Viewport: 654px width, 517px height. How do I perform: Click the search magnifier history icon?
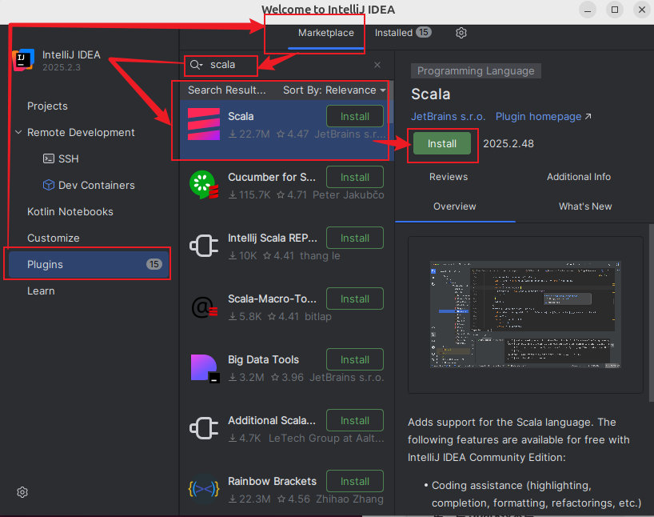pos(196,65)
